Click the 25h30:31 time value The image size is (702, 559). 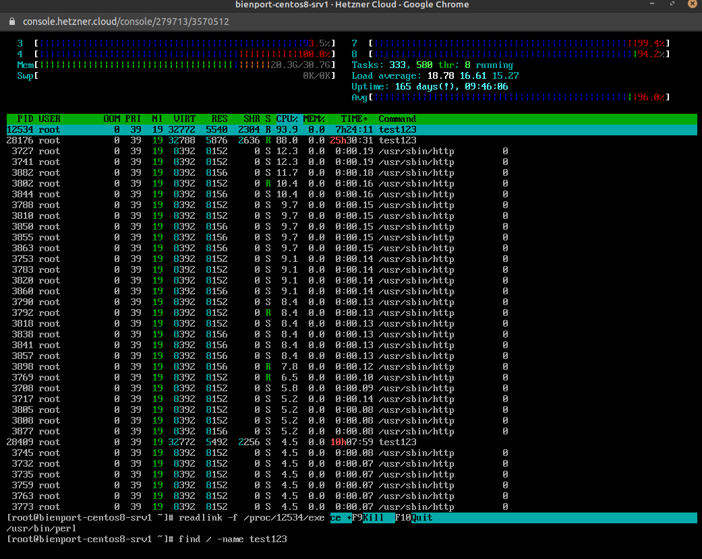click(351, 140)
